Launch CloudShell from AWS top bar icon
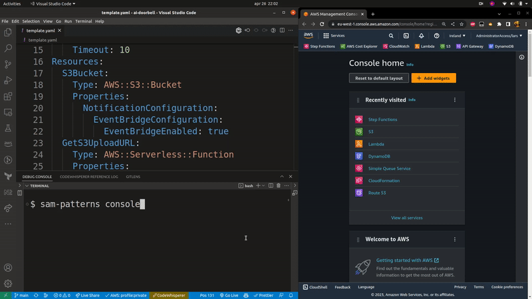 click(x=406, y=36)
